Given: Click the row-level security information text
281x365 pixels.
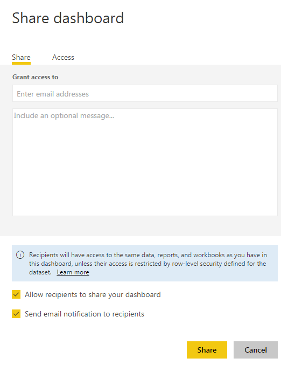Looking at the screenshot, I should (148, 264).
